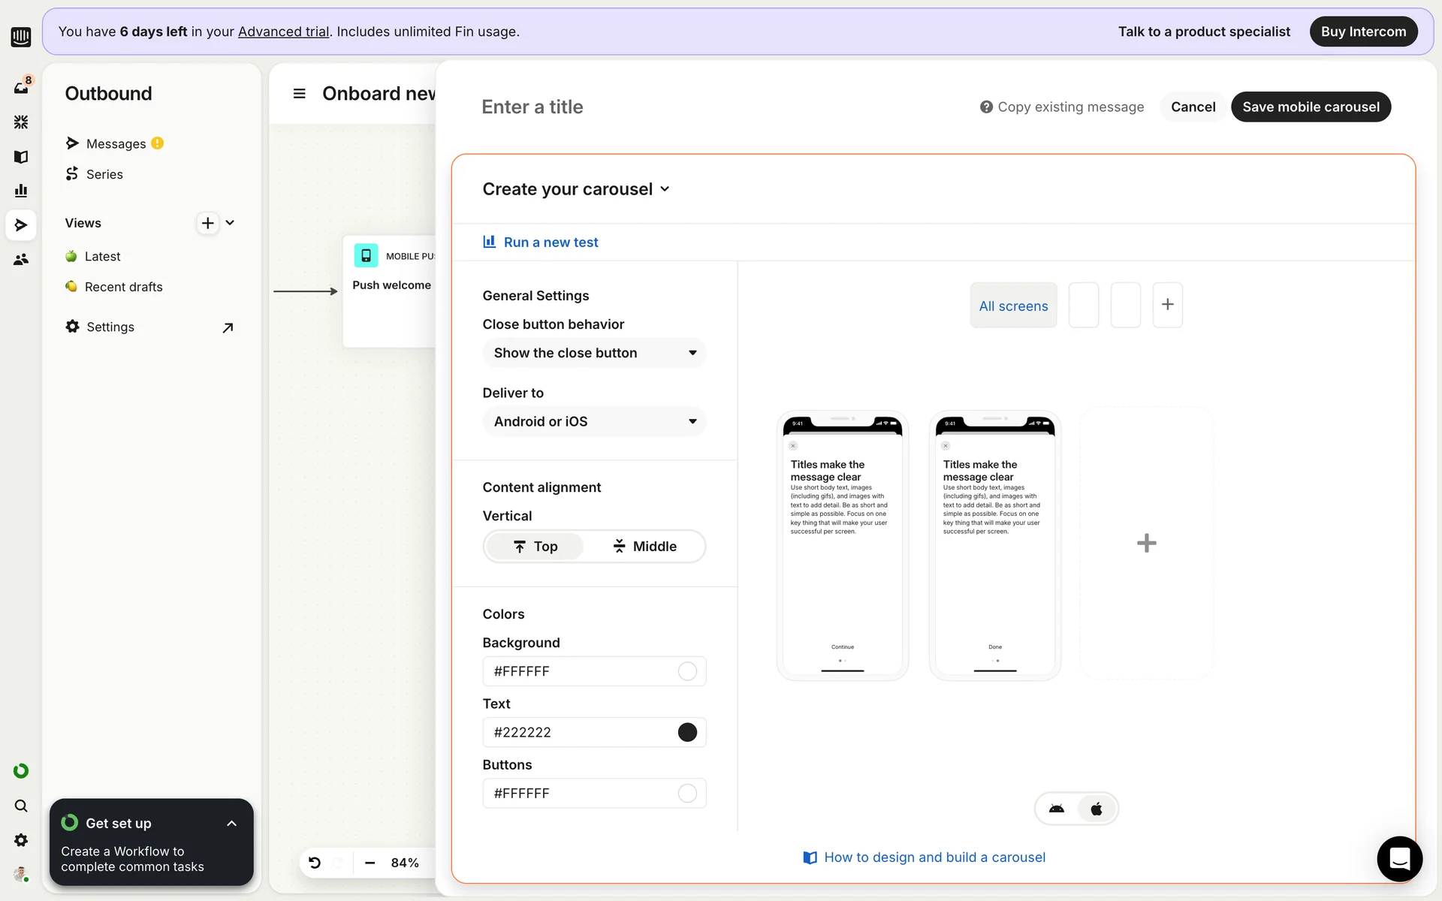
Task: Switch preview to Android device
Action: [x=1057, y=809]
